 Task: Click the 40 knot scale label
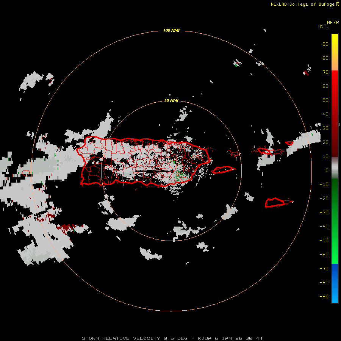pos(325,114)
